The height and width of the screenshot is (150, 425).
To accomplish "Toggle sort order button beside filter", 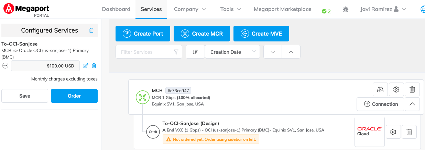I will 195,52.
